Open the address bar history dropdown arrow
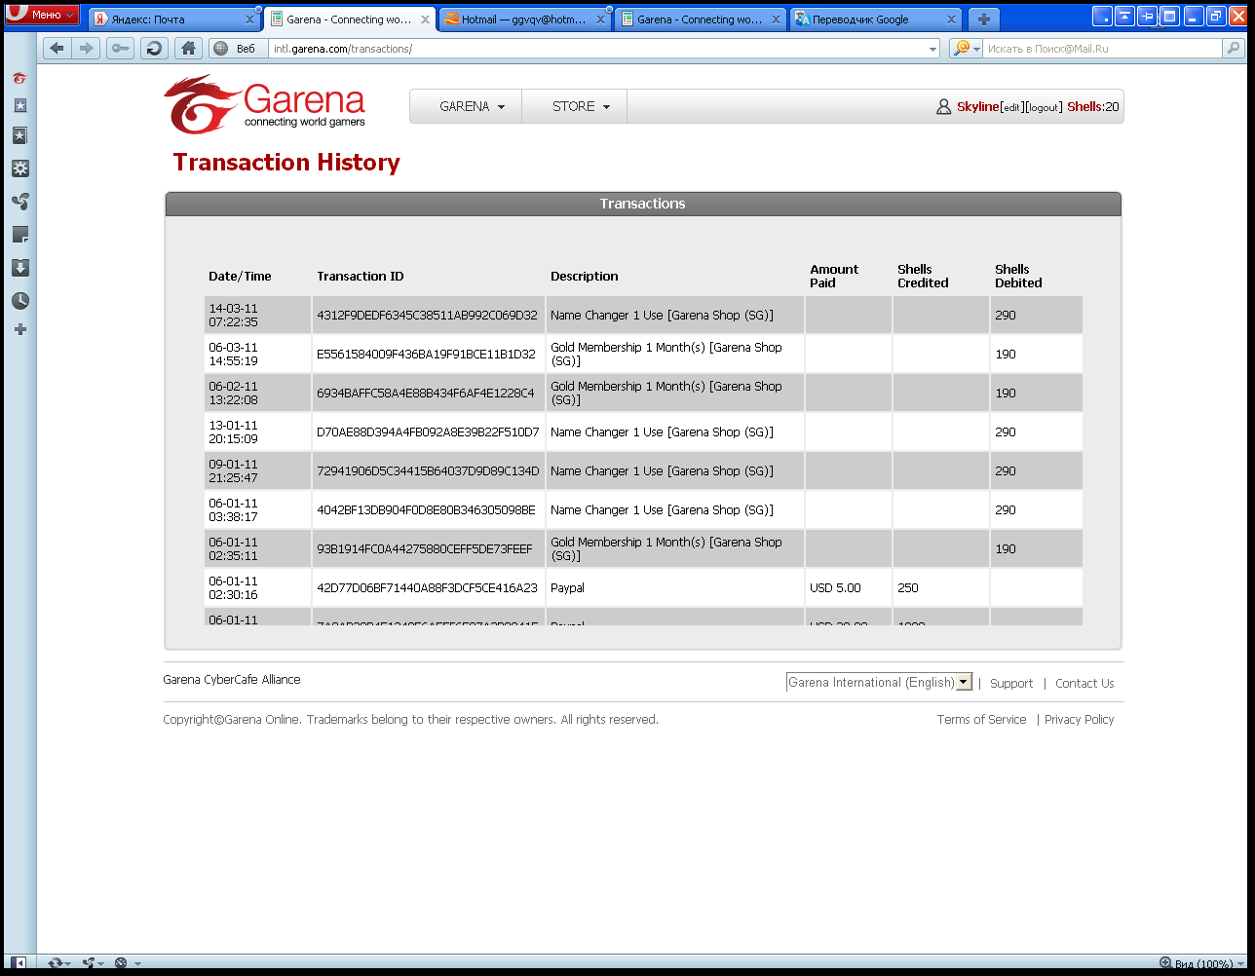This screenshot has height=976, width=1255. 932,49
